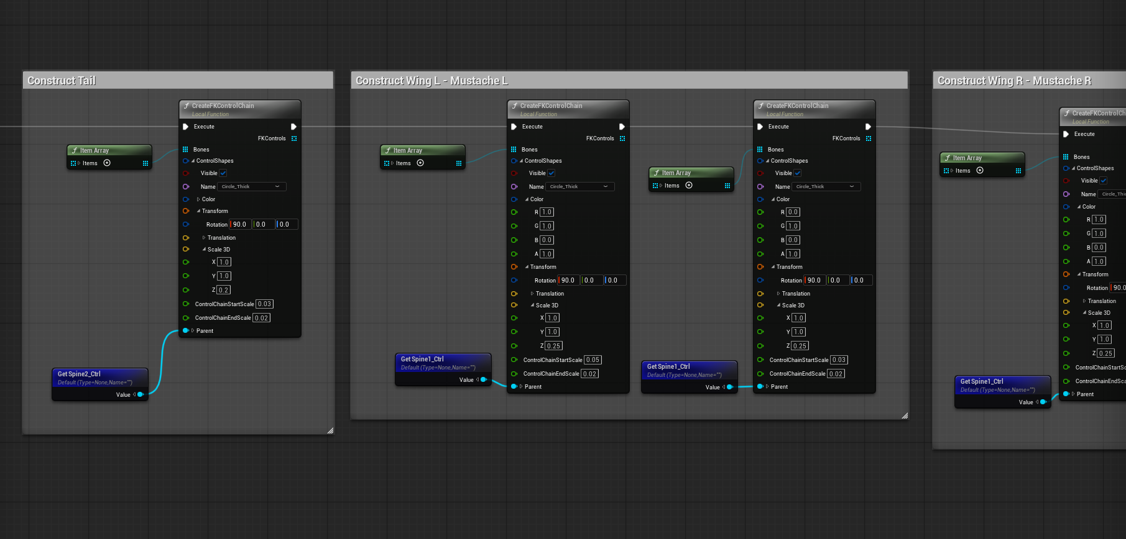Open the Circle_Thick Name dropdown in Construct Tail
The image size is (1126, 539).
251,187
